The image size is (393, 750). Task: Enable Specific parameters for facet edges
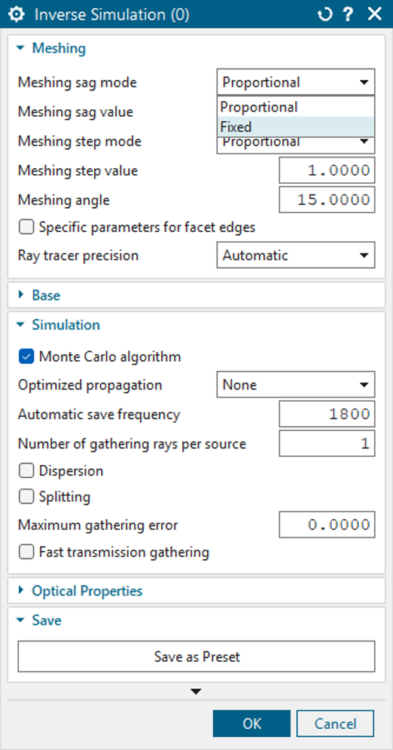tap(26, 227)
